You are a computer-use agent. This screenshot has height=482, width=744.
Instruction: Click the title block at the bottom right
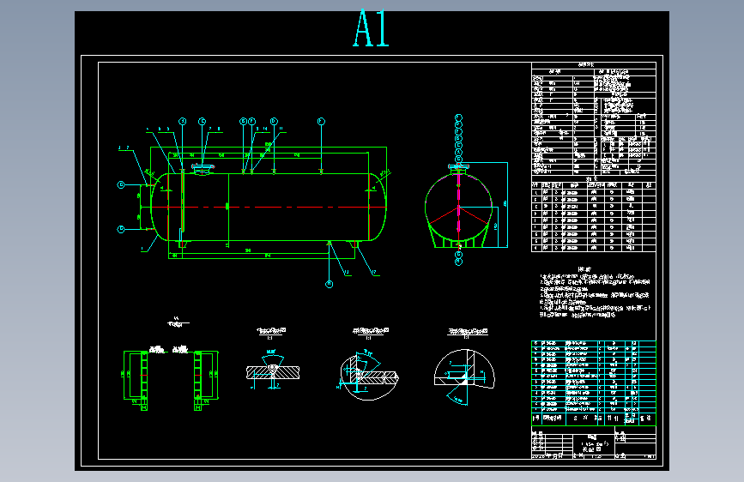point(594,443)
